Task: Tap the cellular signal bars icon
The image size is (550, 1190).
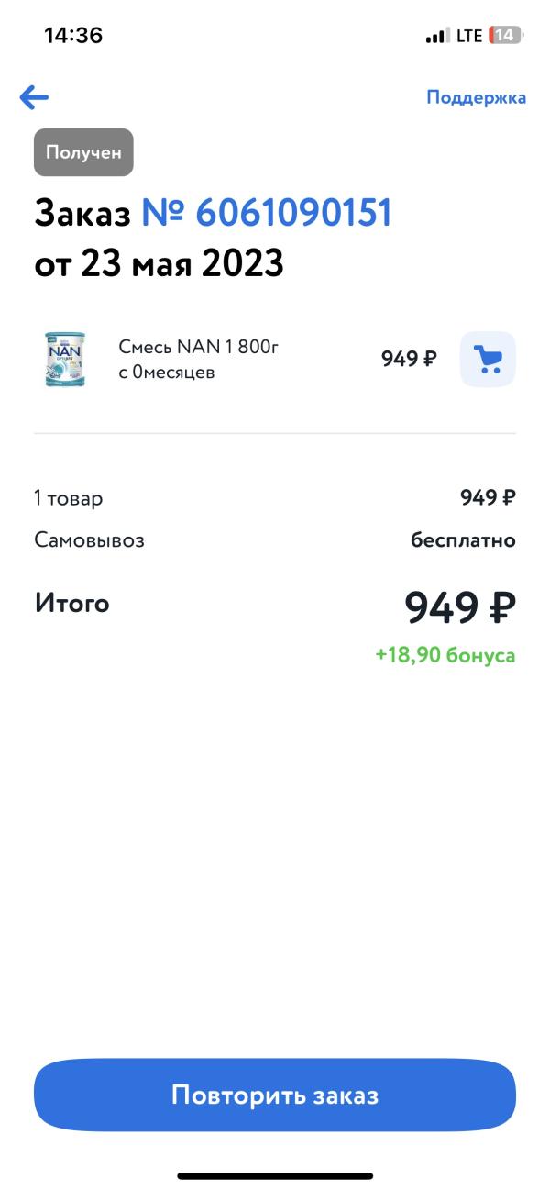Action: pyautogui.click(x=436, y=37)
